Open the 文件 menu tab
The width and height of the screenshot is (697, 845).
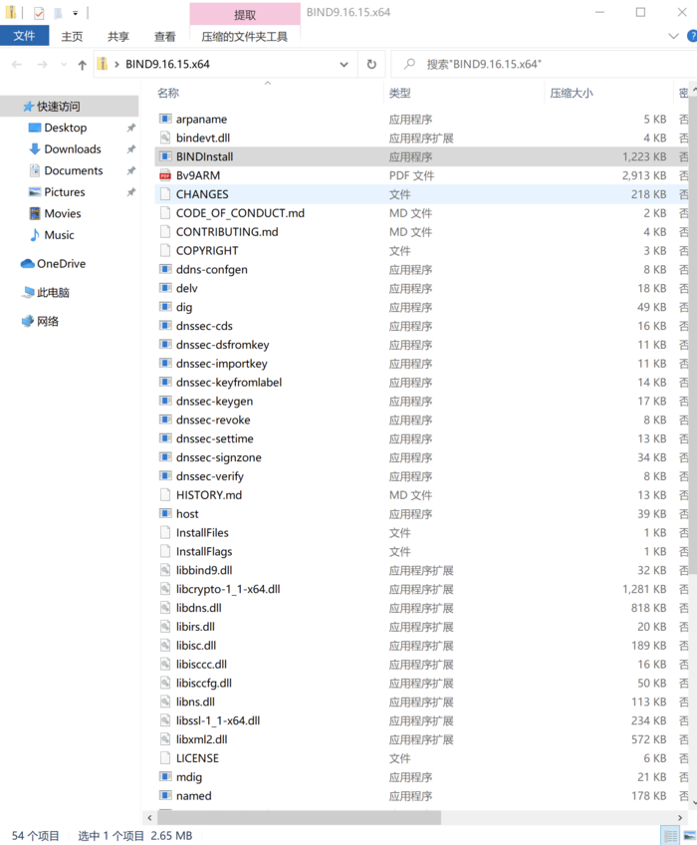pyautogui.click(x=24, y=36)
